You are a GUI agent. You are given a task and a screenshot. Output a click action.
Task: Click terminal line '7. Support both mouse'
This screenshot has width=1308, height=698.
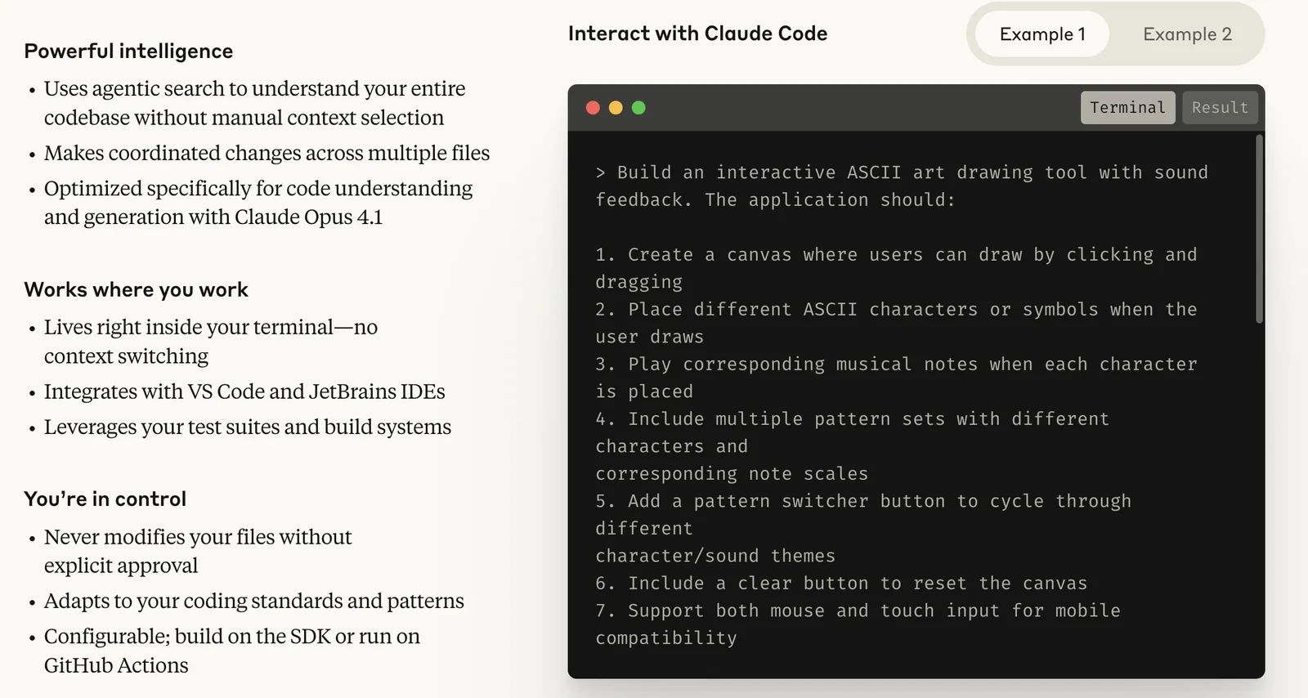[x=858, y=611]
